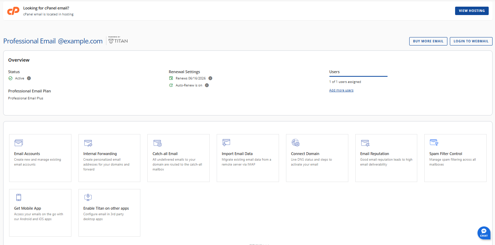Follow the Add more users link
This screenshot has height=245, width=495.
(341, 90)
